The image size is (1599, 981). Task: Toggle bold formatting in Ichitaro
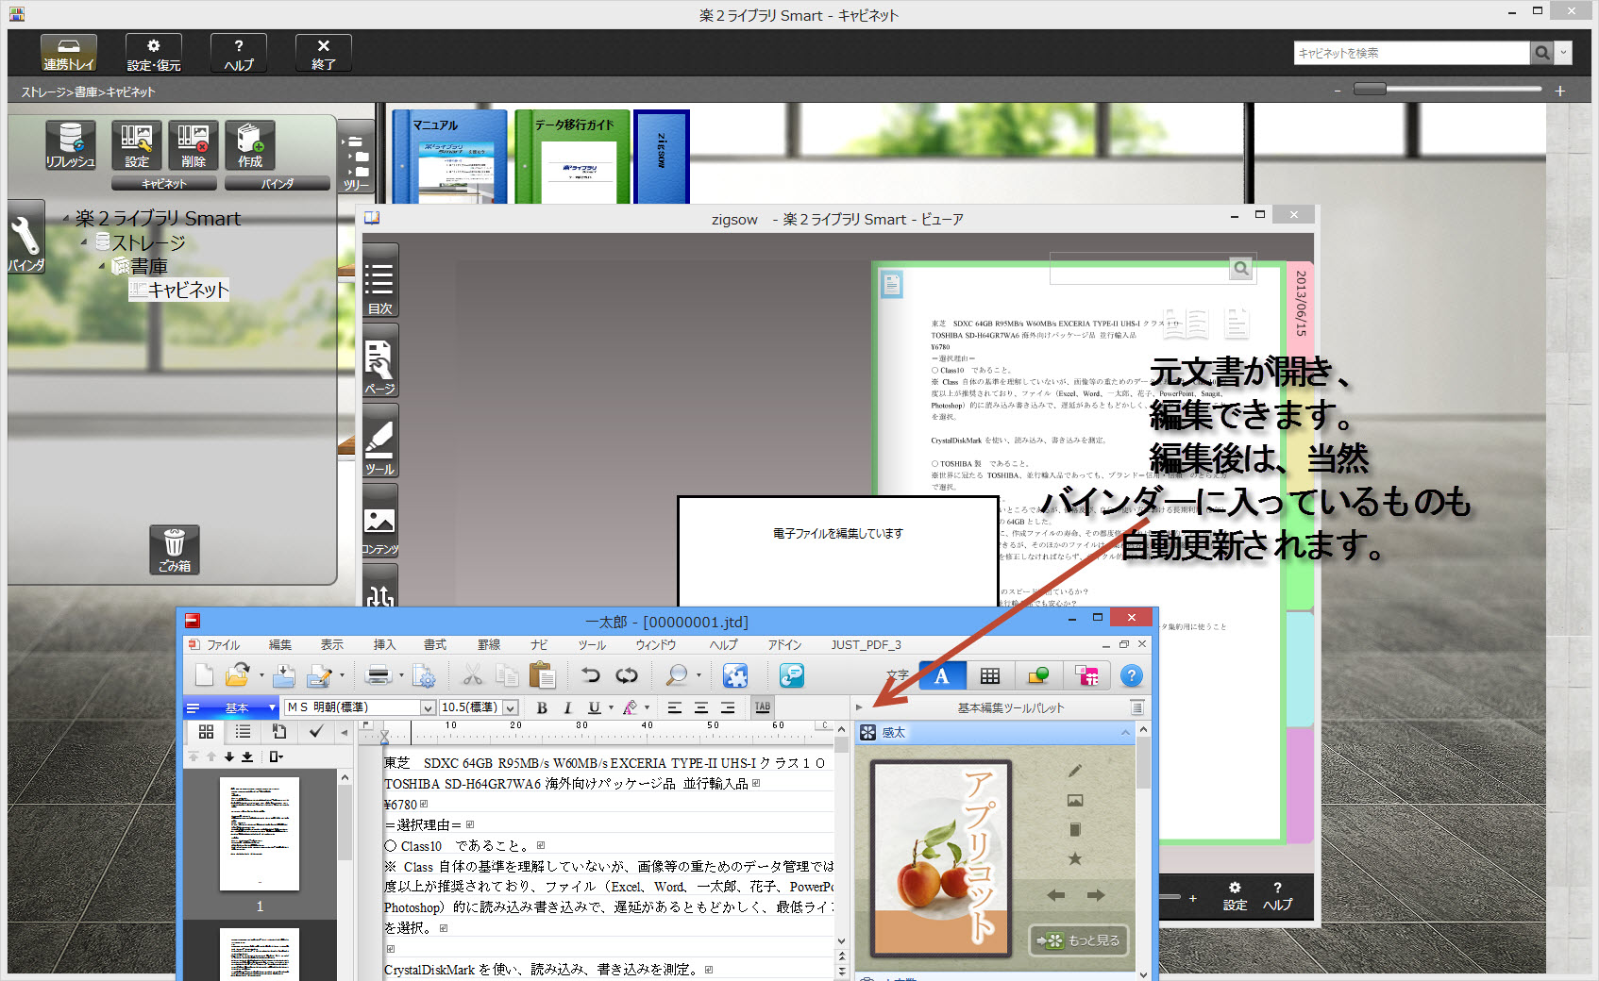click(542, 707)
